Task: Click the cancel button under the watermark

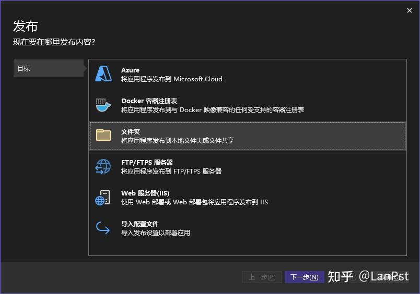Action: coord(388,277)
